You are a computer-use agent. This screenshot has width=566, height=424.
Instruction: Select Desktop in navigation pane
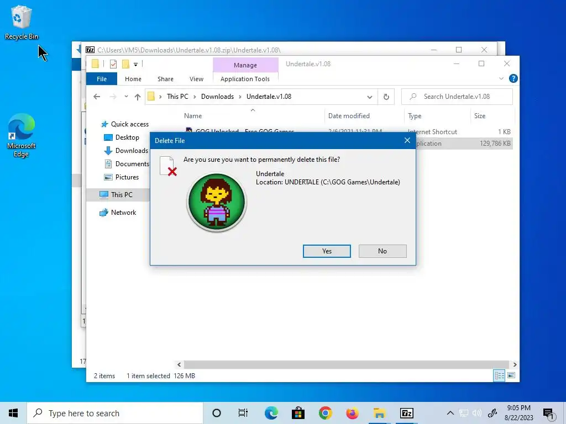121,137
